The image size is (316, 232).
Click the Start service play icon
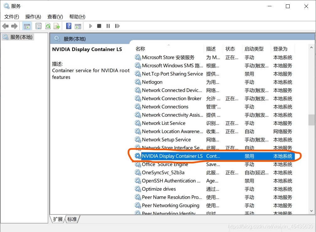point(90,26)
